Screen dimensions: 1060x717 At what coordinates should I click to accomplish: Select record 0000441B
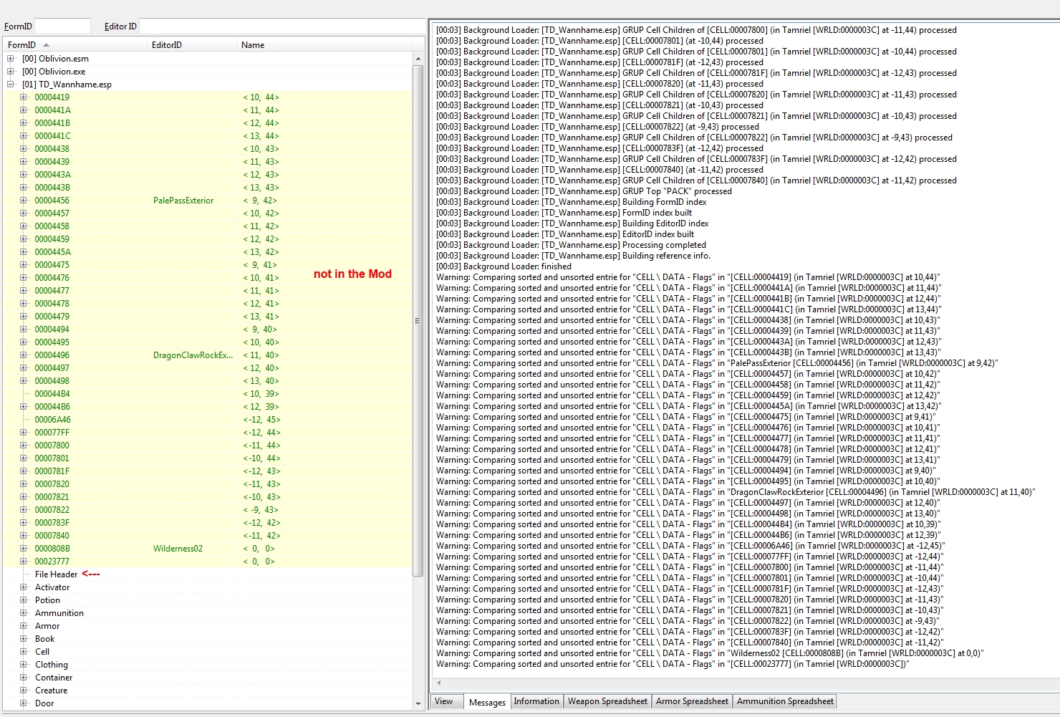click(208, 123)
